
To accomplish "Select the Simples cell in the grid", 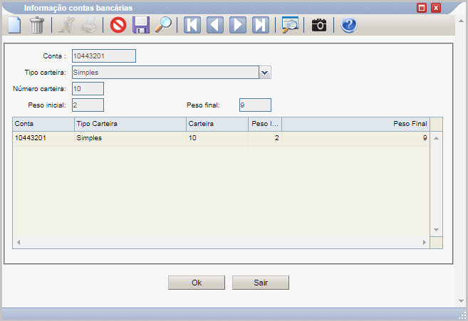I will click(130, 138).
